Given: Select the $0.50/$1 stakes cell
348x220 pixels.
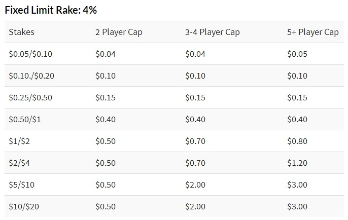Looking at the screenshot, I should point(25,119).
